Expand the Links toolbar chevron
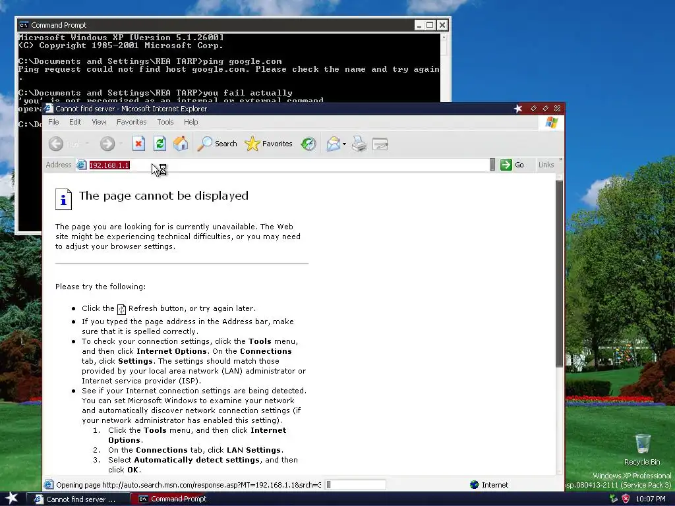The image size is (675, 506). [560, 159]
